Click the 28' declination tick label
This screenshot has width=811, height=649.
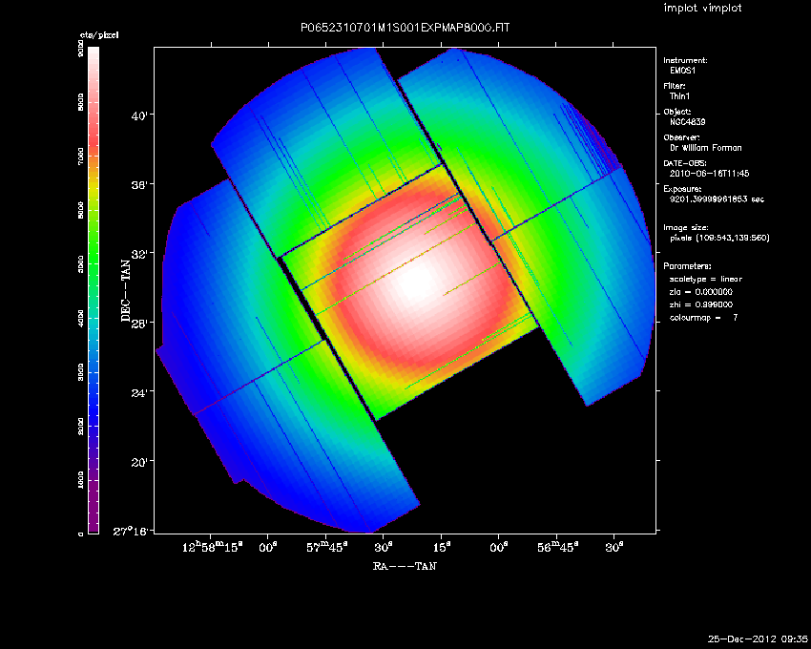tap(139, 324)
